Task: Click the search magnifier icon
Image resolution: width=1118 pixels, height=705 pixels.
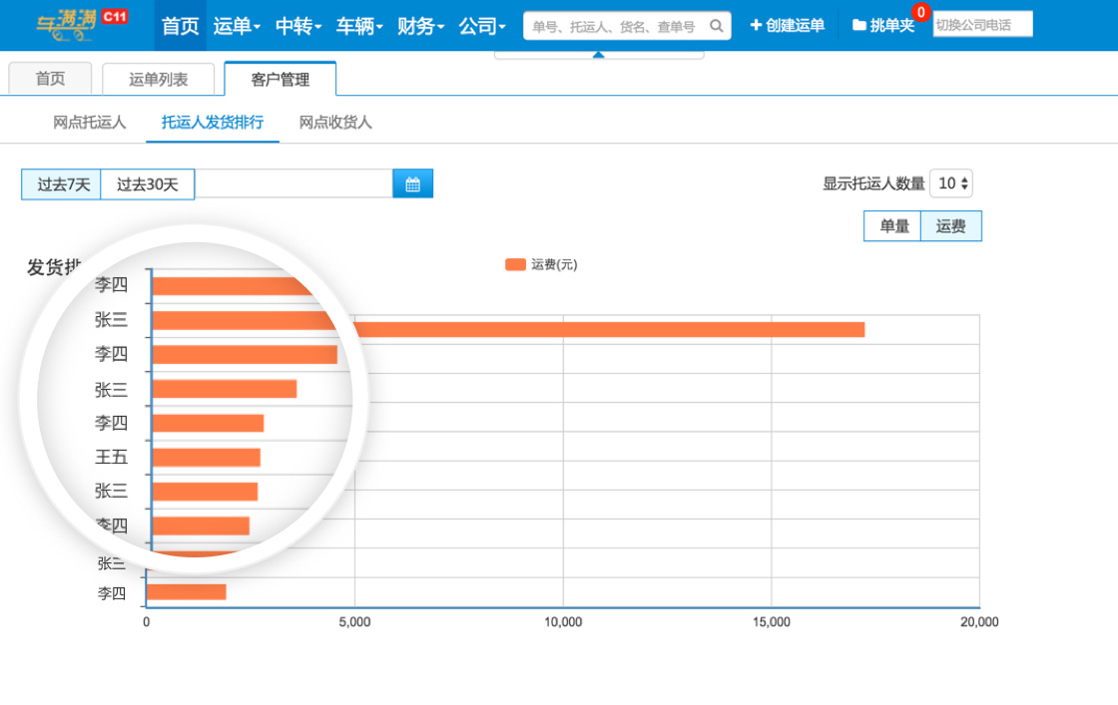Action: click(x=716, y=26)
